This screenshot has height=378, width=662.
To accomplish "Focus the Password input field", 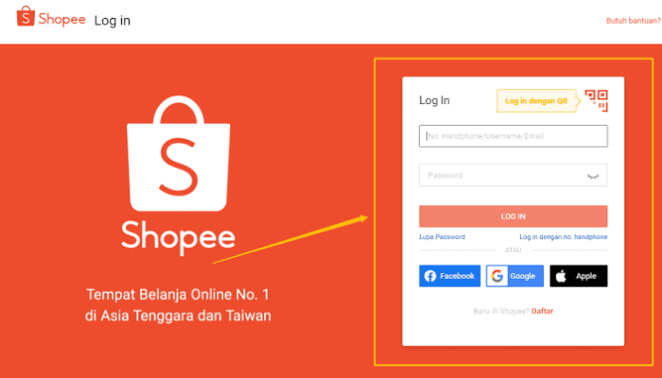I will pos(513,175).
